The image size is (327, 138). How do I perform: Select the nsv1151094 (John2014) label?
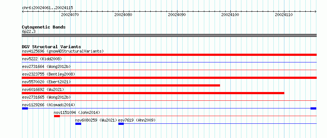click(77, 112)
